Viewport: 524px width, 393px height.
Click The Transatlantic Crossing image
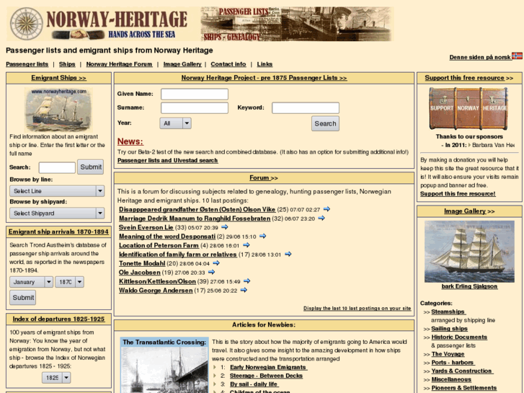point(164,365)
